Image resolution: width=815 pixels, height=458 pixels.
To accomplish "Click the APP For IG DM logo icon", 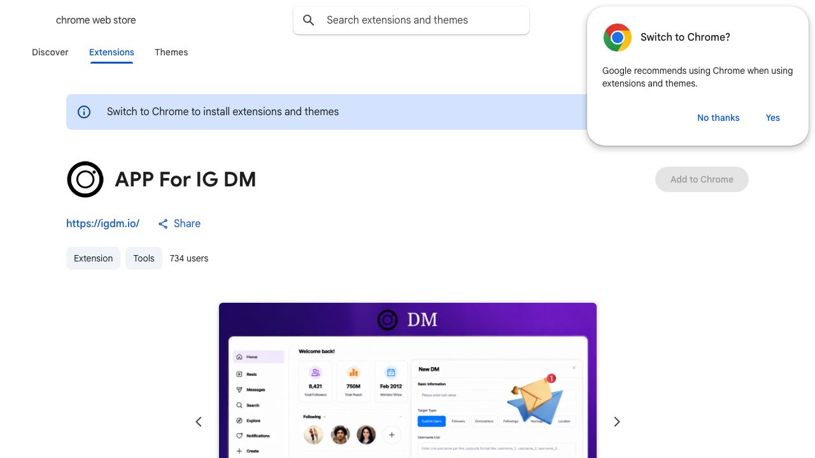I will (85, 179).
